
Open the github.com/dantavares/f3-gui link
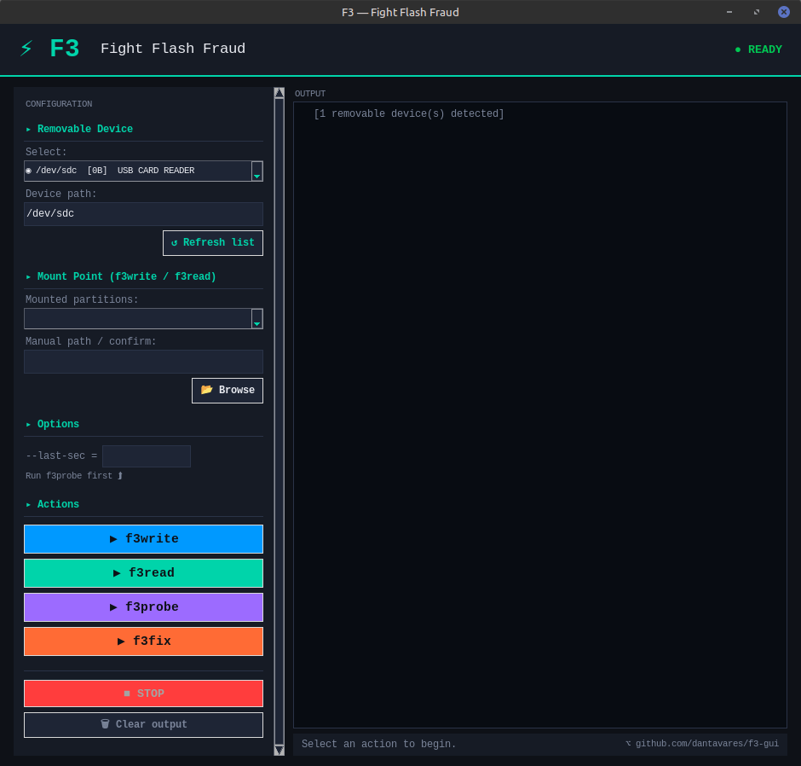(x=708, y=743)
